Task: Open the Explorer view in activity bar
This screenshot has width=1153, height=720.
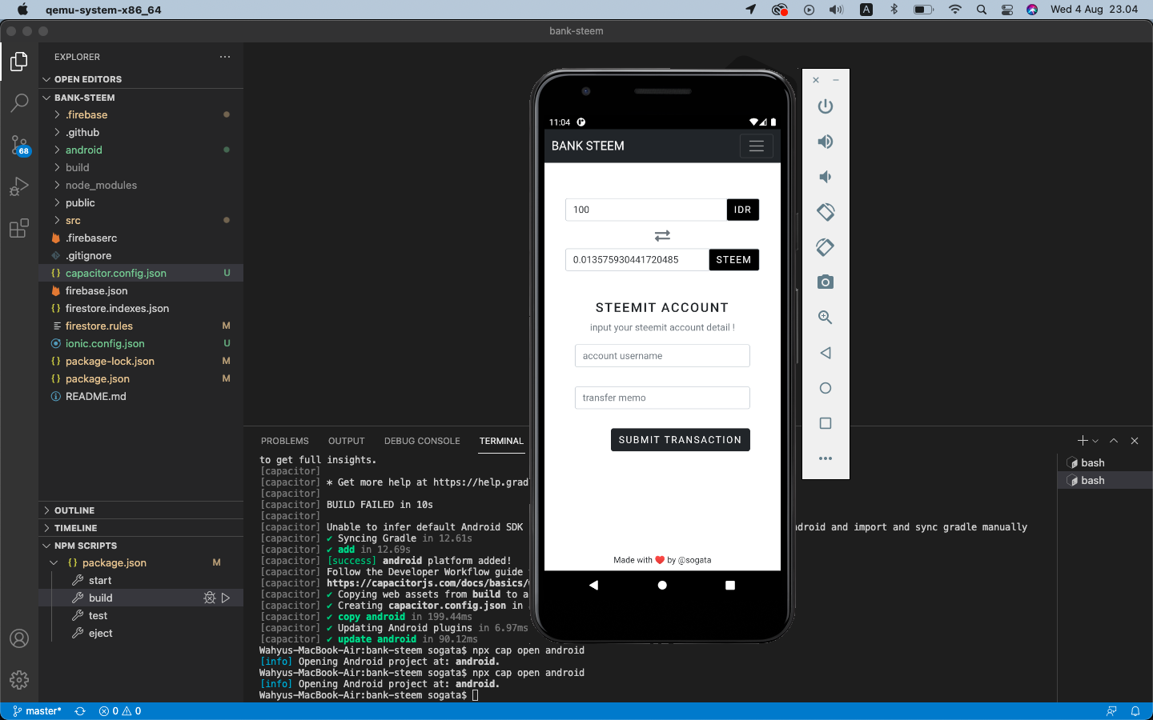Action: (19, 62)
